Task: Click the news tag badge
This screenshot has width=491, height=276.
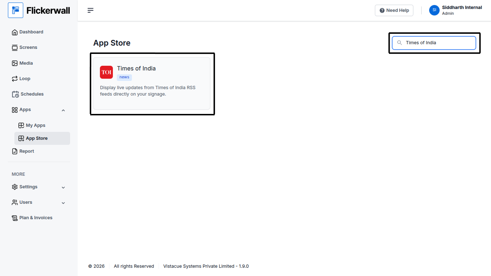Action: [x=124, y=77]
